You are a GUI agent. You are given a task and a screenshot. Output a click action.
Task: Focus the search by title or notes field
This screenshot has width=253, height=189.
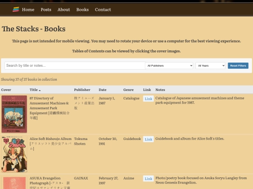(75, 66)
